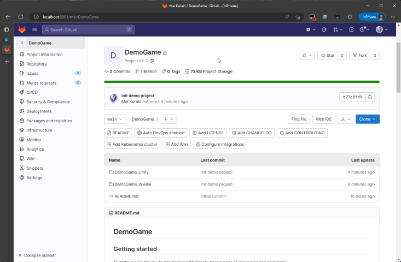Viewport: 401px width, 262px height.
Task: Click Add LICENSE
Action: pos(208,133)
